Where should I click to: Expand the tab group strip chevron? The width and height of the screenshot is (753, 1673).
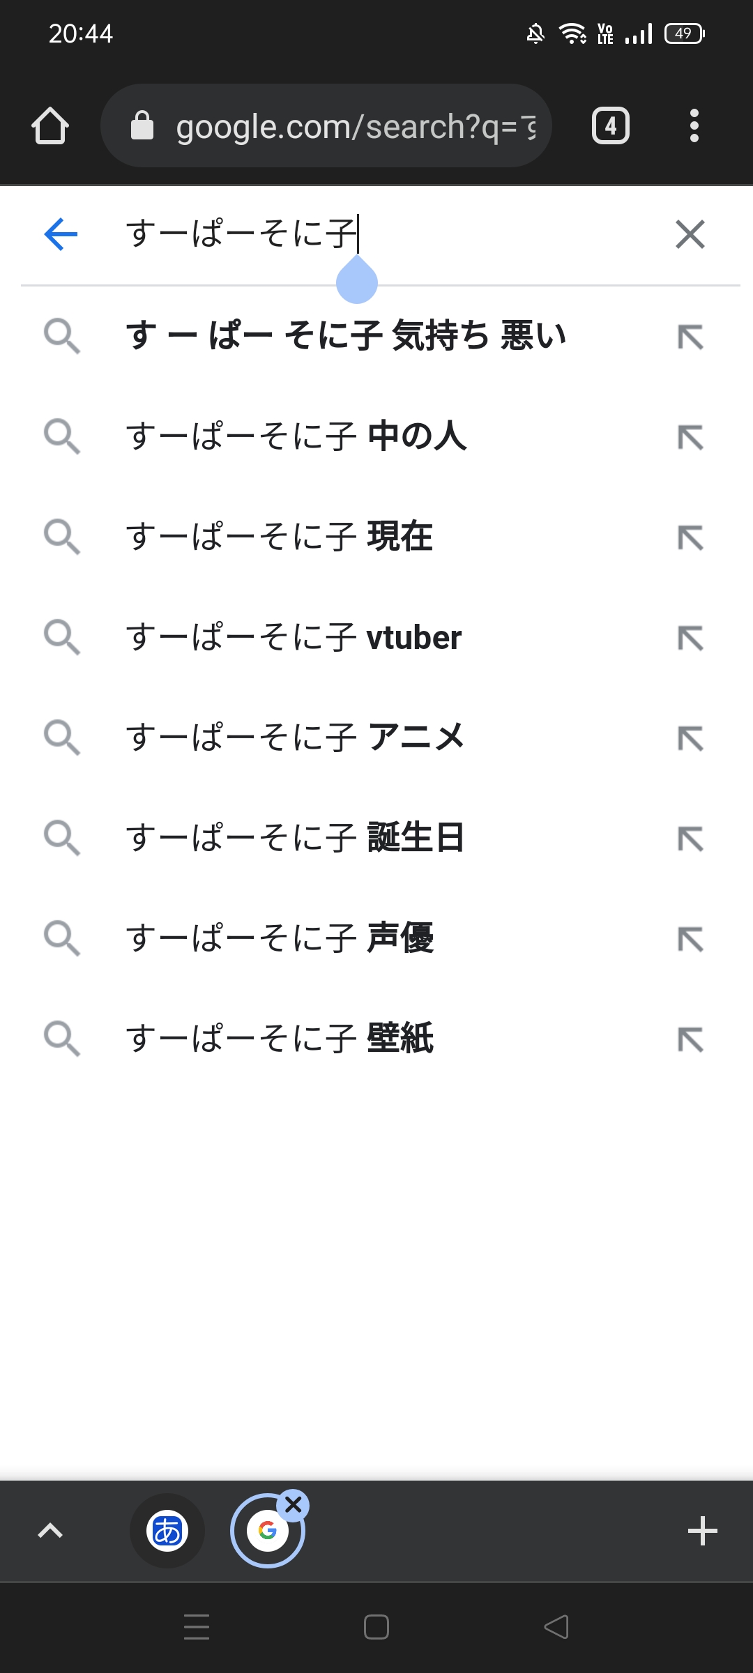click(x=50, y=1531)
